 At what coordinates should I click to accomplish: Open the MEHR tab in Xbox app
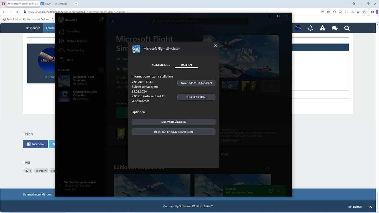[225, 154]
